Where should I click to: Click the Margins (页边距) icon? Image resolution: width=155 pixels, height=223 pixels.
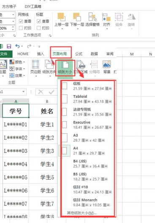coord(35,64)
